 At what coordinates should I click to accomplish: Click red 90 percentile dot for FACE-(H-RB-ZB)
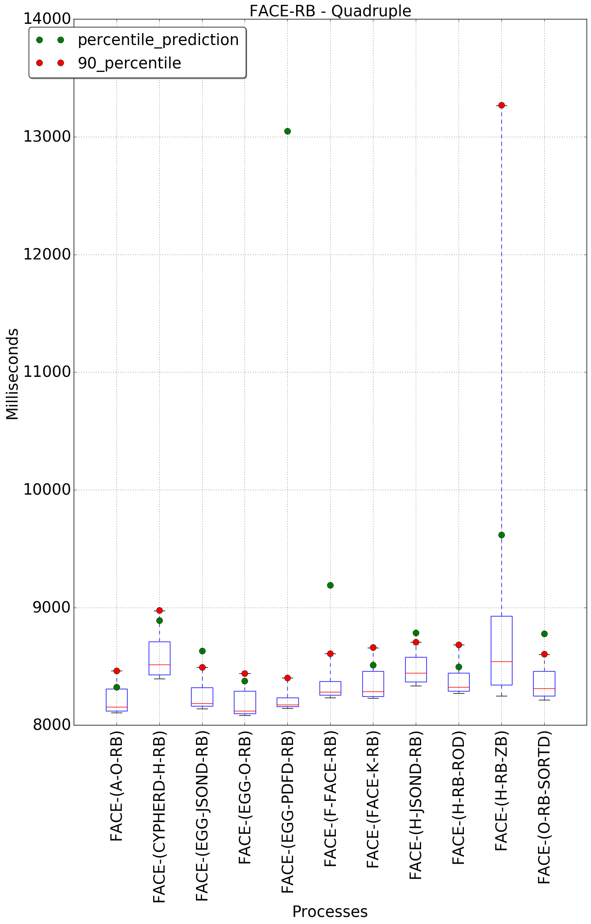501,105
